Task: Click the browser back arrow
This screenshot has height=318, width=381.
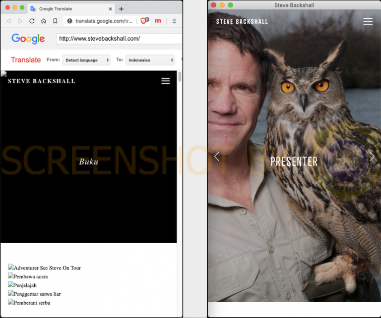Action: pyautogui.click(x=9, y=21)
